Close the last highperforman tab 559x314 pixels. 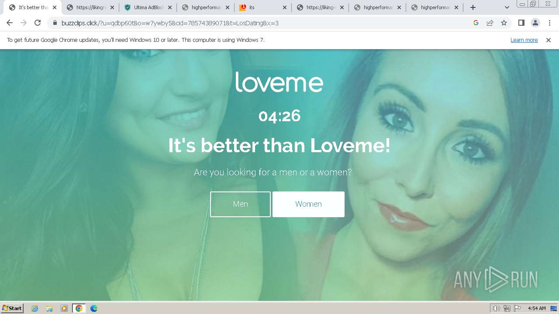(x=456, y=7)
